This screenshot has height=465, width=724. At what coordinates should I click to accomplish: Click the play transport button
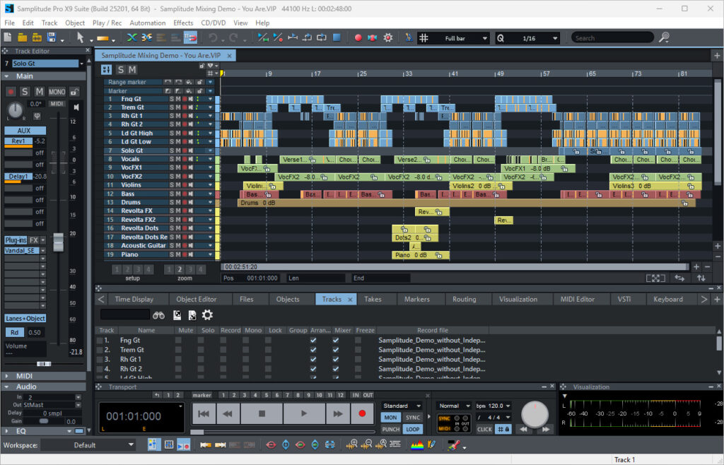(x=304, y=414)
